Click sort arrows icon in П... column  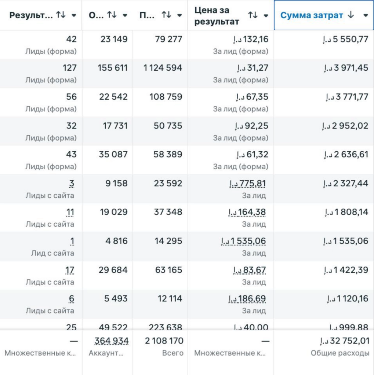click(167, 15)
